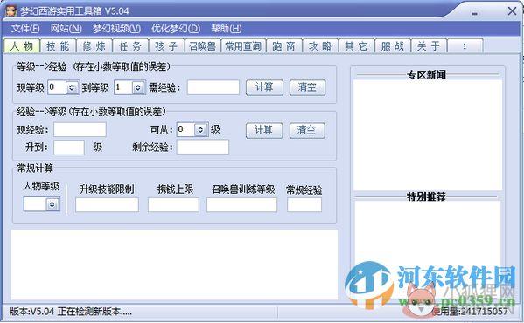Switch to the 服战 tab
Viewport: 524px width, 323px height.
(393, 46)
